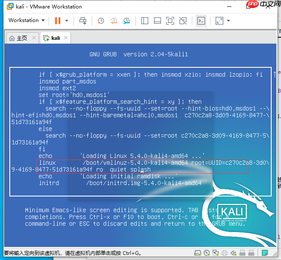Open the Workstation menu
Screen dimensions: 281x260
click(26, 20)
